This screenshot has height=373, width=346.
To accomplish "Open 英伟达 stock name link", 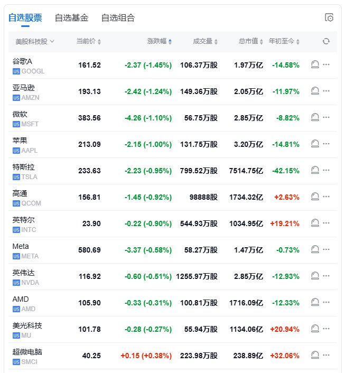I will tap(24, 273).
